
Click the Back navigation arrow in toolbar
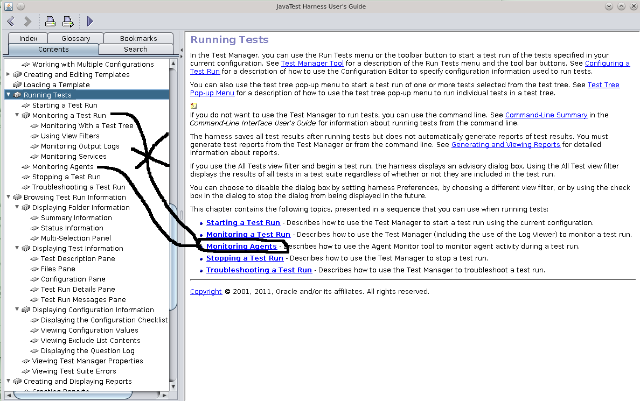[x=11, y=22]
